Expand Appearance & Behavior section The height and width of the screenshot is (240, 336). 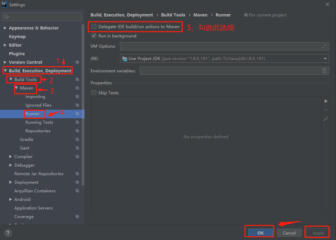pyautogui.click(x=5, y=28)
